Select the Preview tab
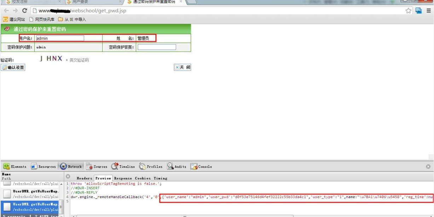This screenshot has width=434, height=217. [x=103, y=178]
